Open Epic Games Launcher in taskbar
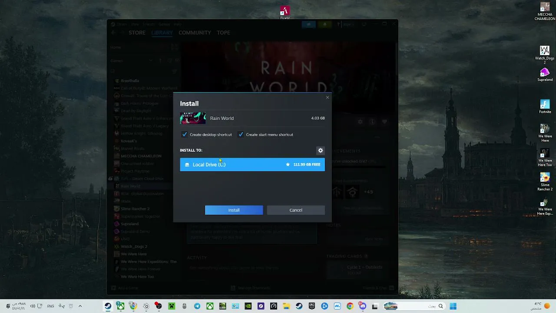 [312, 306]
